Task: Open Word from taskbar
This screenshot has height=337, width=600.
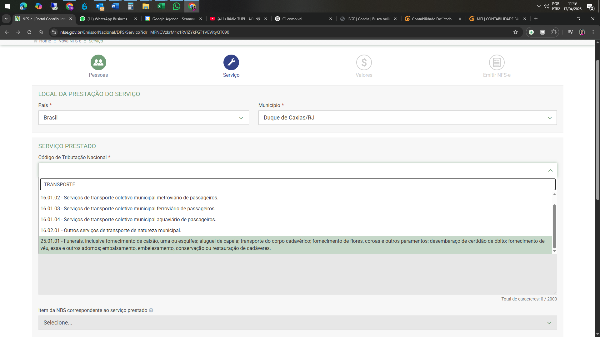Action: [x=115, y=6]
